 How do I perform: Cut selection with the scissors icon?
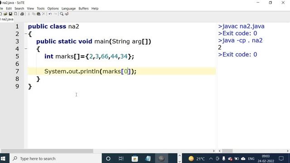coord(29,14)
